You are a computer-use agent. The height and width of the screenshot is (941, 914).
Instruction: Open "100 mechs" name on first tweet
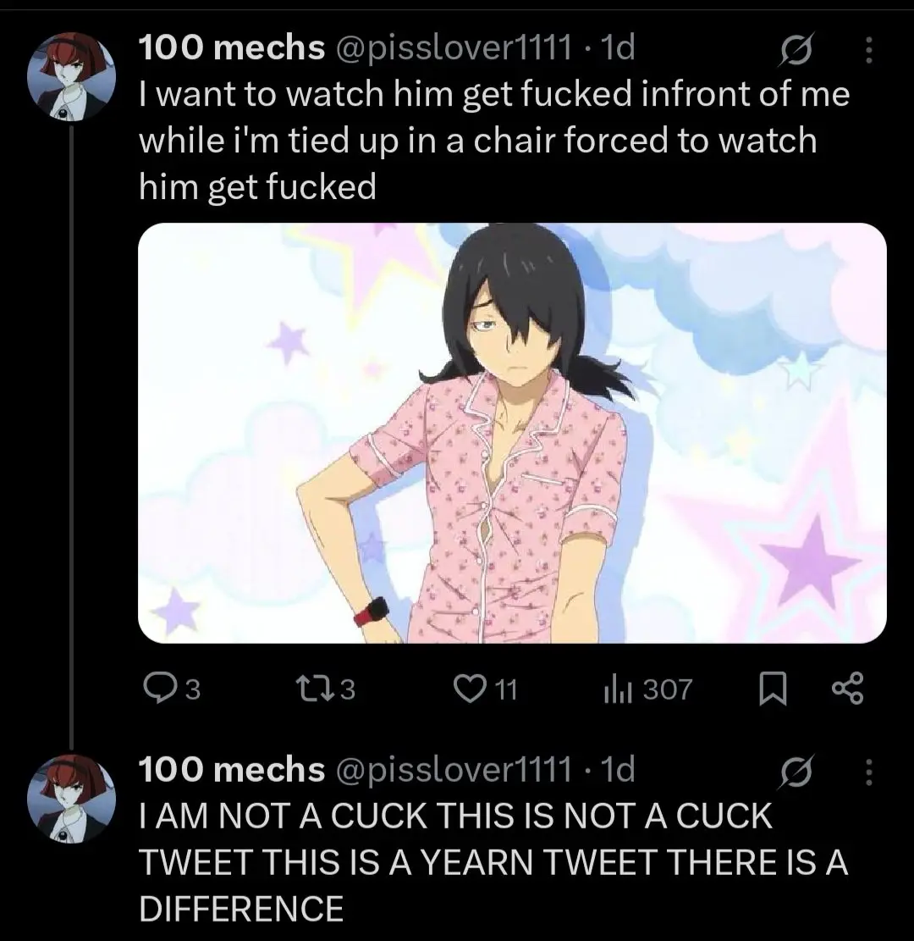pyautogui.click(x=231, y=50)
